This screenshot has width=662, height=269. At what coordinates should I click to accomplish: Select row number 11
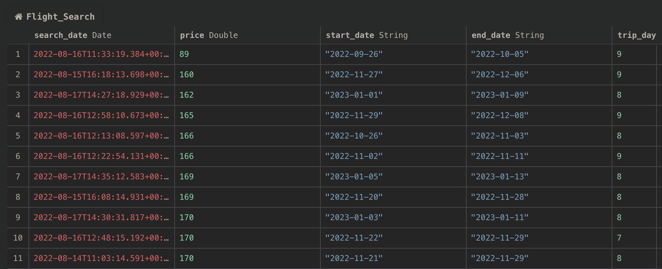pyautogui.click(x=18, y=258)
